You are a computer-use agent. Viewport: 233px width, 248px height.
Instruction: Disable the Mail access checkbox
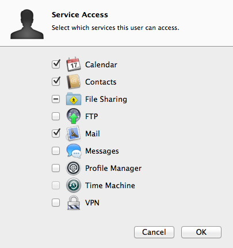click(x=56, y=133)
